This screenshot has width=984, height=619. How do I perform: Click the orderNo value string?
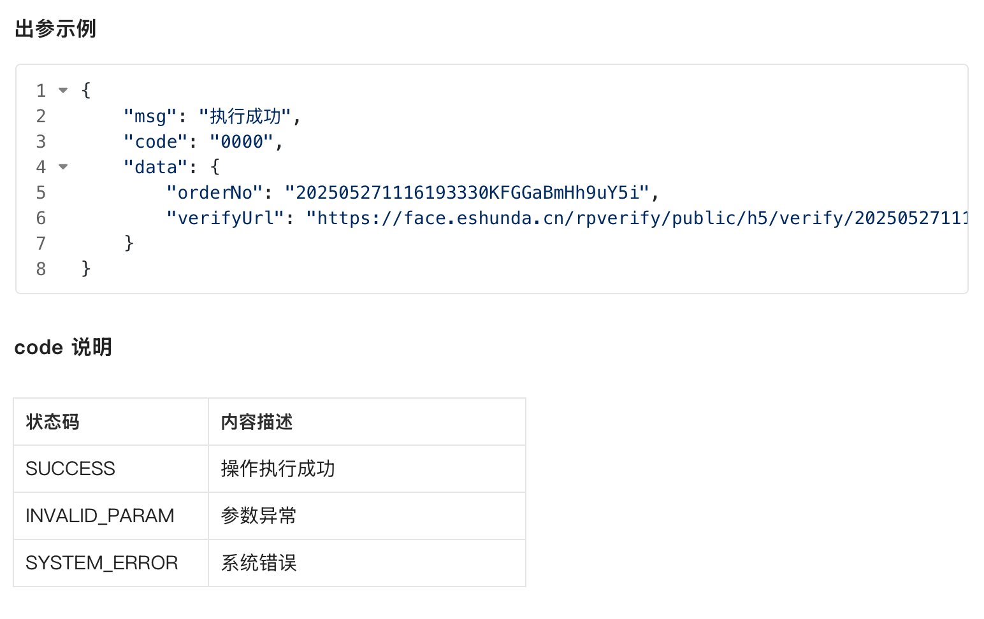(x=467, y=193)
